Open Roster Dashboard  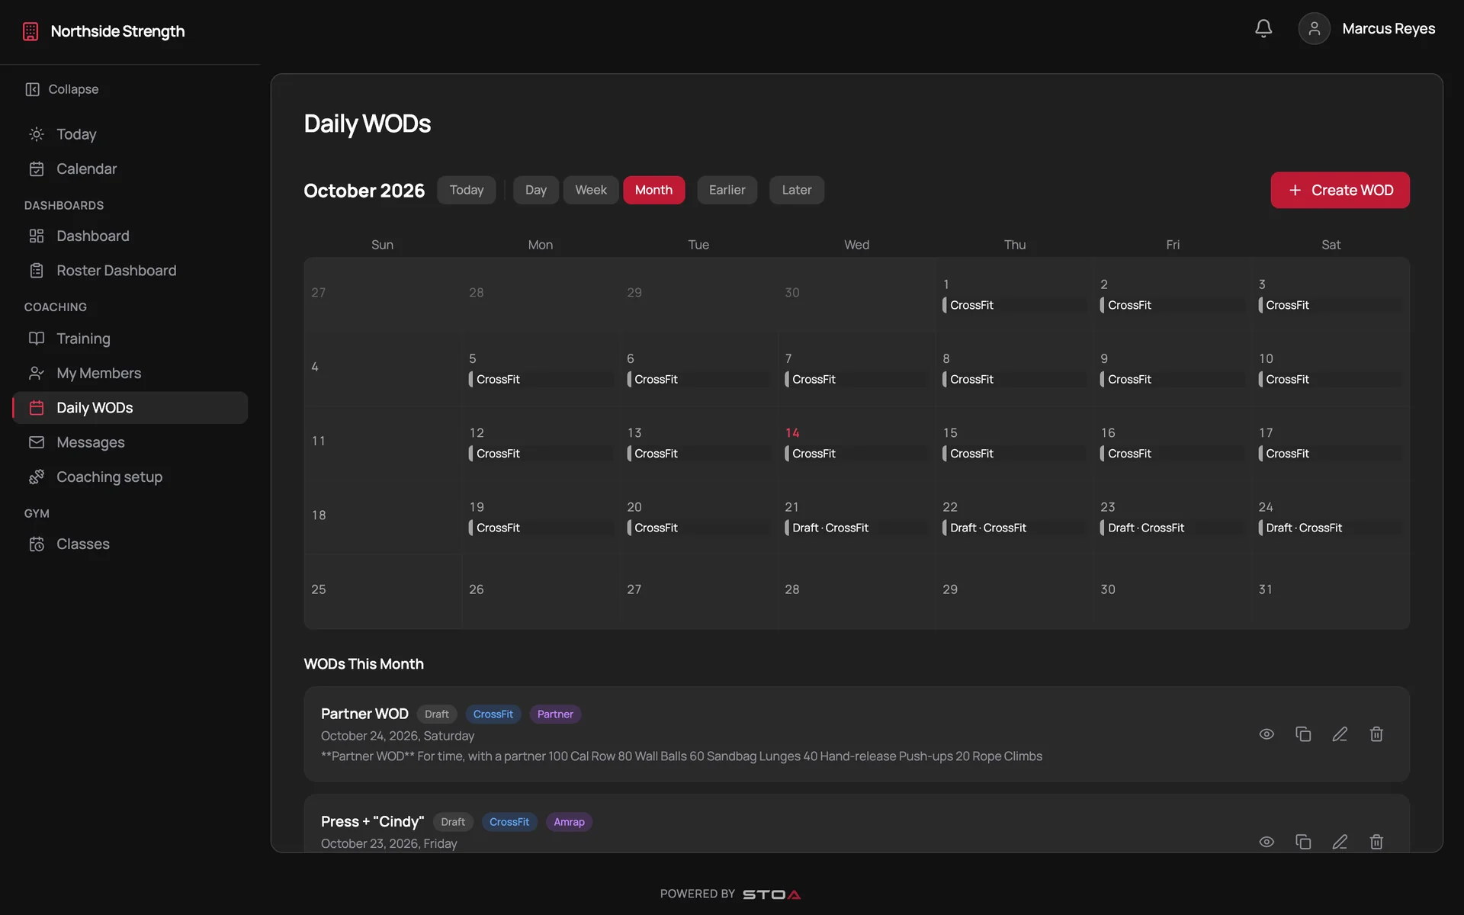(130, 271)
